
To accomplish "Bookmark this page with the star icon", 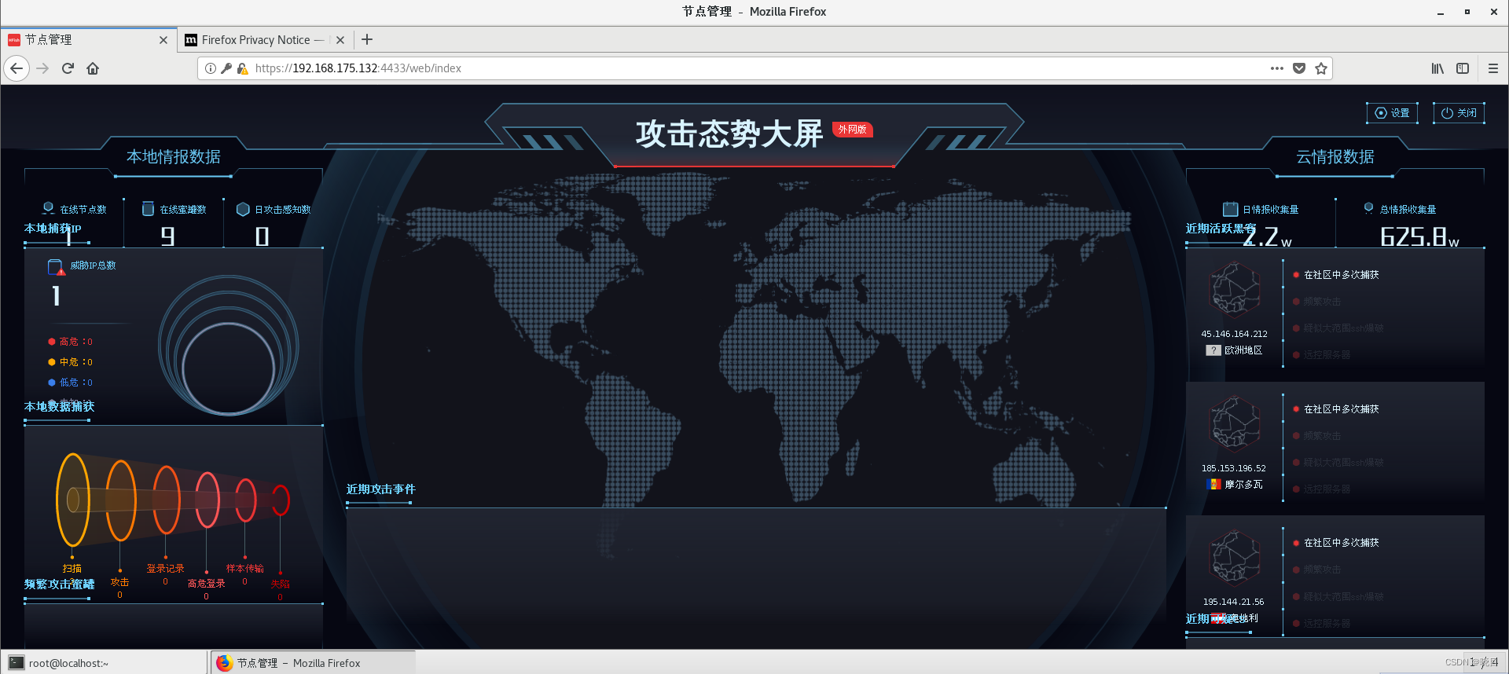I will (x=1321, y=68).
